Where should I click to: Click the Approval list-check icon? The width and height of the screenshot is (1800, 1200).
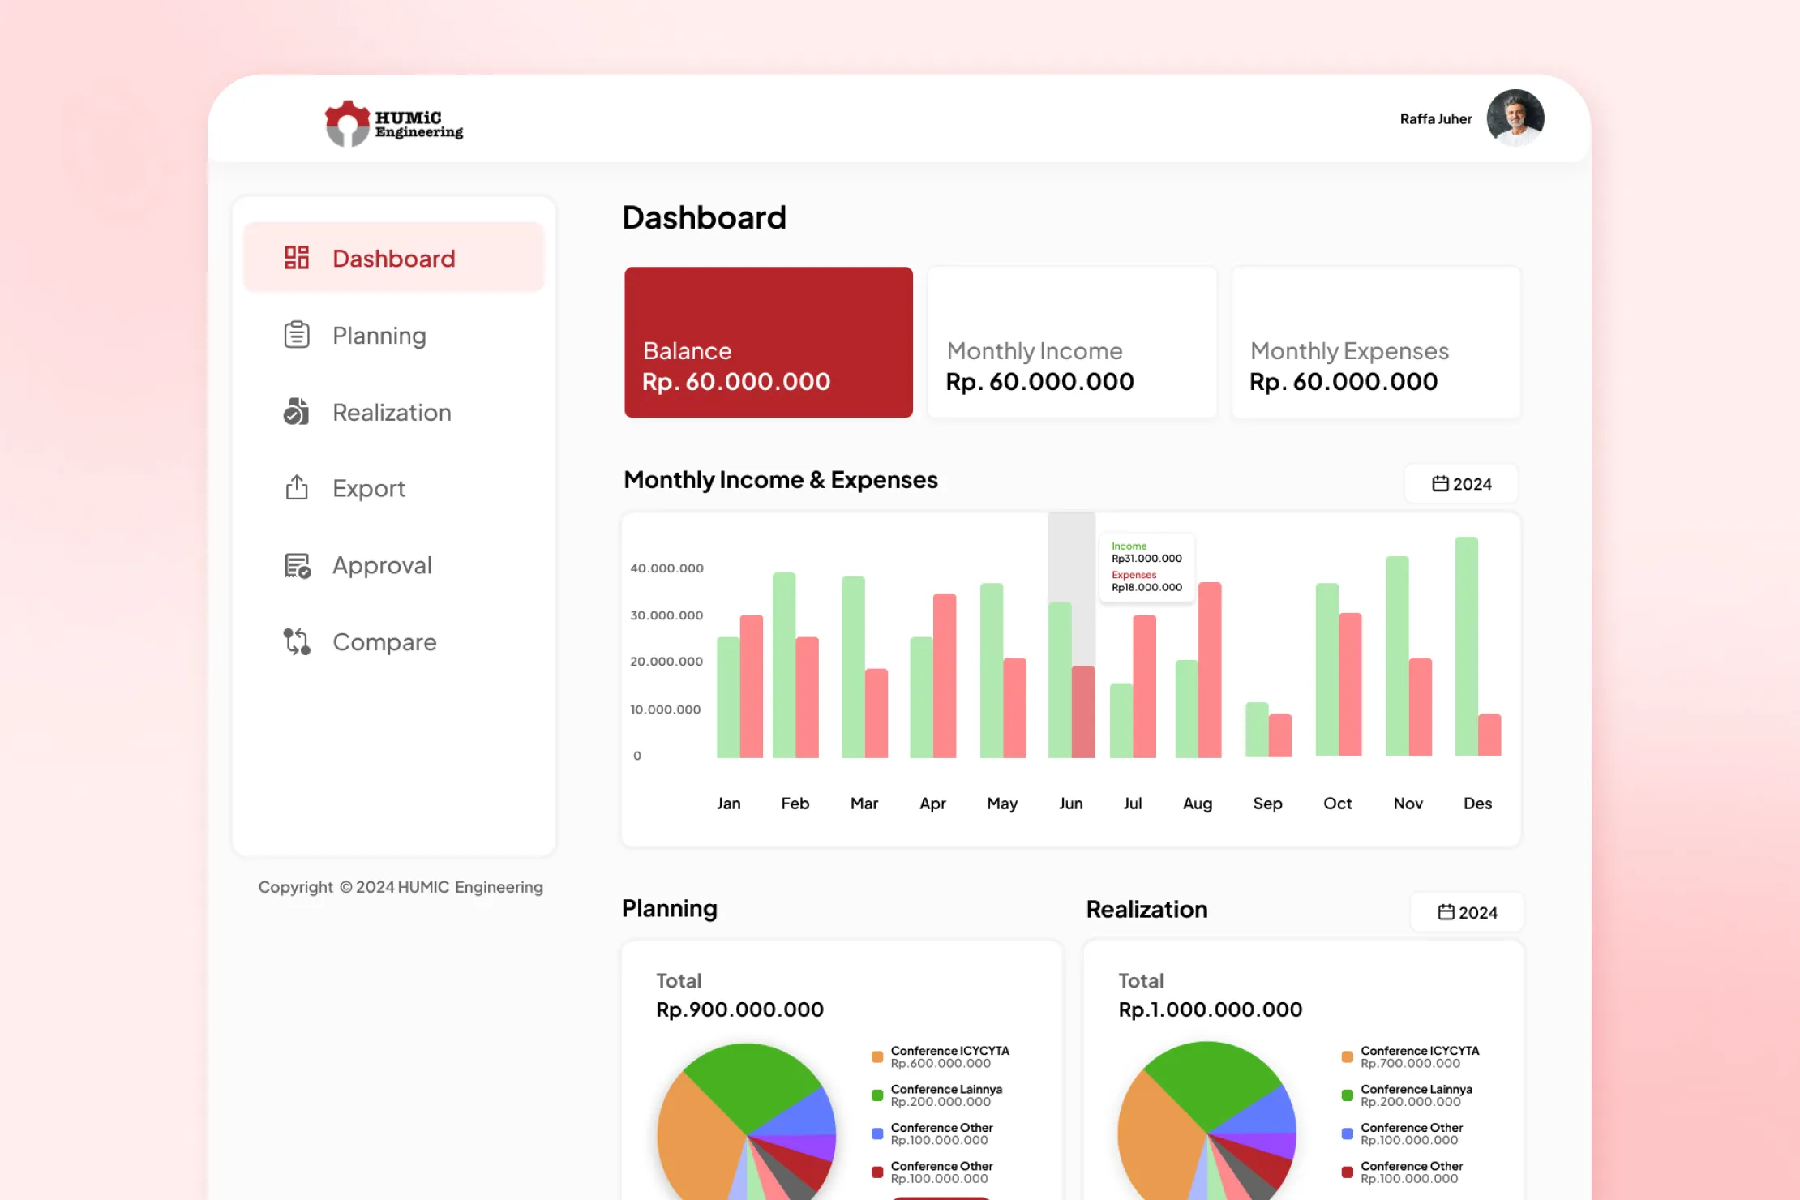tap(297, 565)
